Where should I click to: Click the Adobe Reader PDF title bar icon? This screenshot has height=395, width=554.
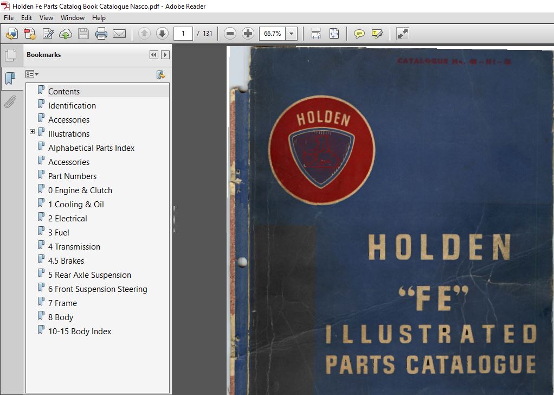point(5,6)
